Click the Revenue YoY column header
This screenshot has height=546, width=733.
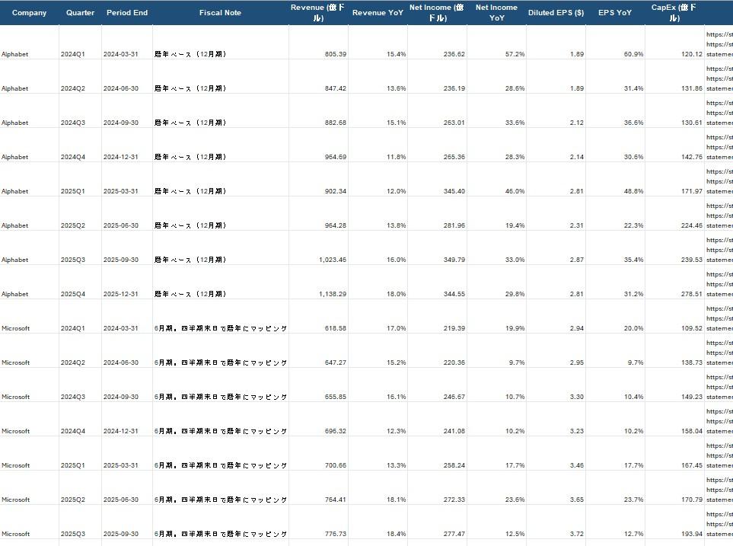(378, 13)
